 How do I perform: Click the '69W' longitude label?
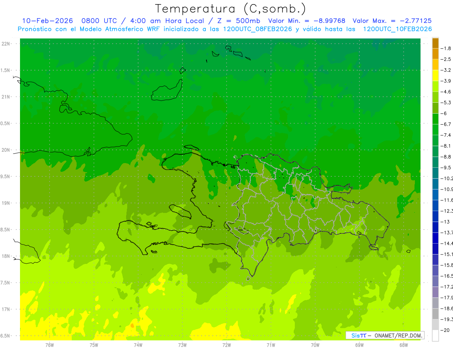coord(359,345)
